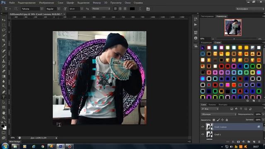Select the History Brush tool
This screenshot has width=265, height=149.
[4, 66]
